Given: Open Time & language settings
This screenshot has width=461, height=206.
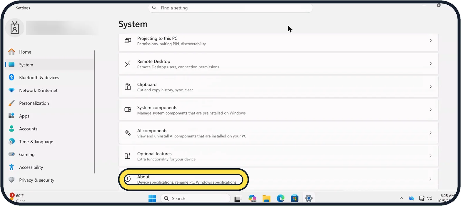Looking at the screenshot, I should point(49,142).
